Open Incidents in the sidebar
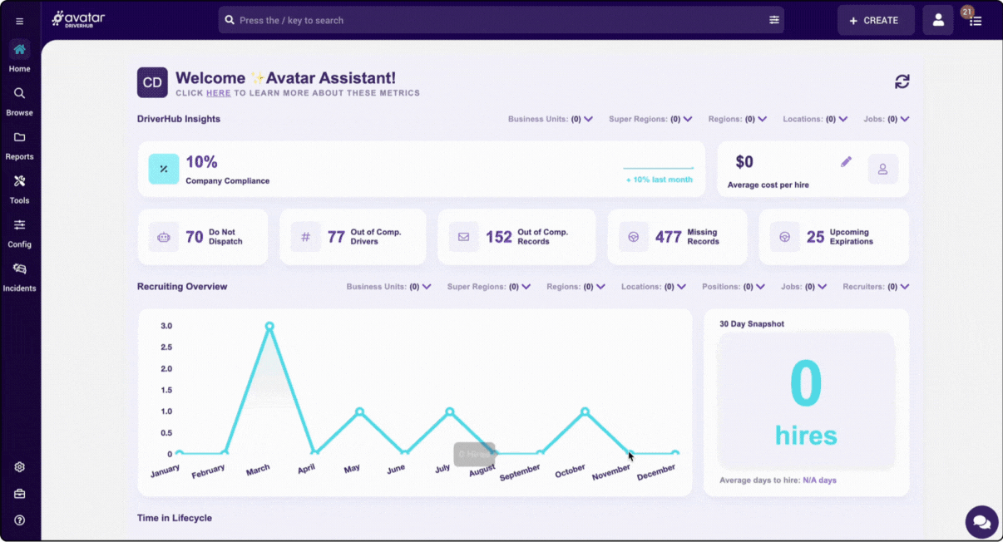1003x542 pixels. (20, 277)
